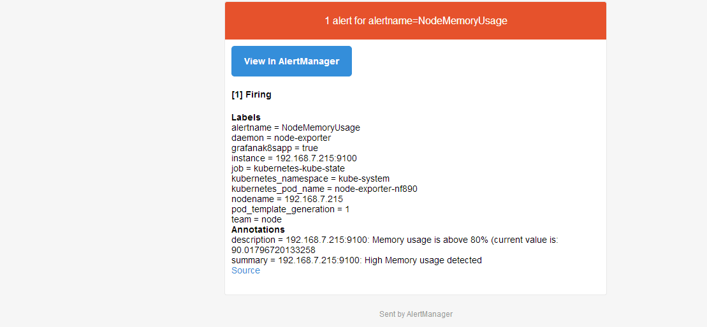Select the kubernetes_pod_name node-exporter-nf890 line
The image size is (707, 327).
[324, 189]
